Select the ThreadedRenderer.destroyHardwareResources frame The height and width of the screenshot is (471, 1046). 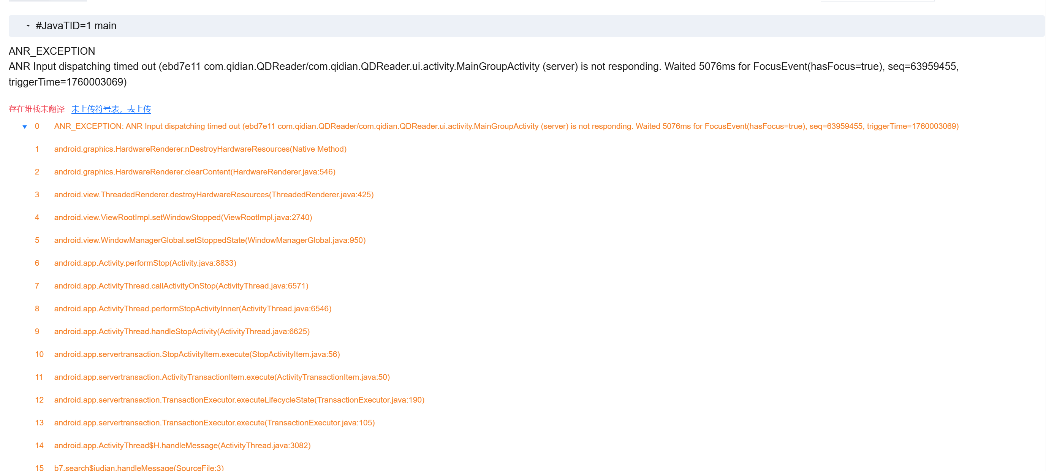pyautogui.click(x=214, y=195)
